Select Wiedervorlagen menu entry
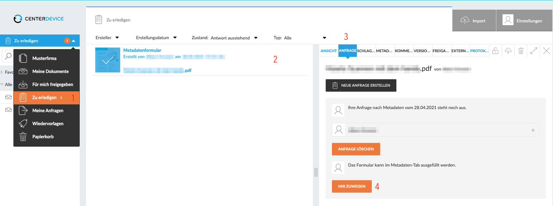This screenshot has width=553, height=206. pos(46,124)
